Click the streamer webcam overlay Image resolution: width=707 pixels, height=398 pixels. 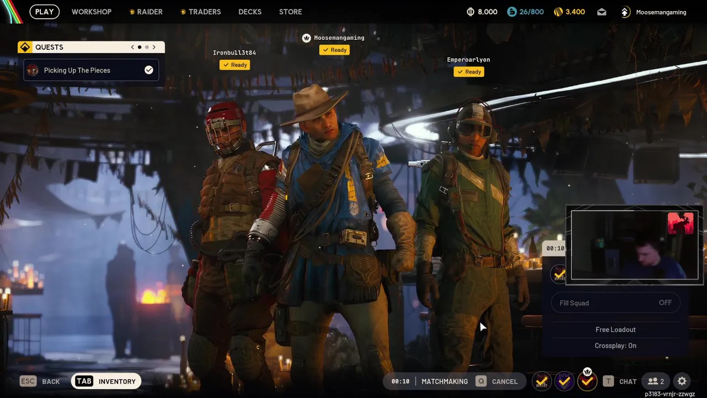635,245
